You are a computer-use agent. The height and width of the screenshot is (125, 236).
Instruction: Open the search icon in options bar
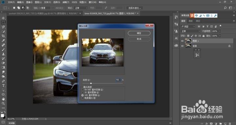click(x=225, y=8)
